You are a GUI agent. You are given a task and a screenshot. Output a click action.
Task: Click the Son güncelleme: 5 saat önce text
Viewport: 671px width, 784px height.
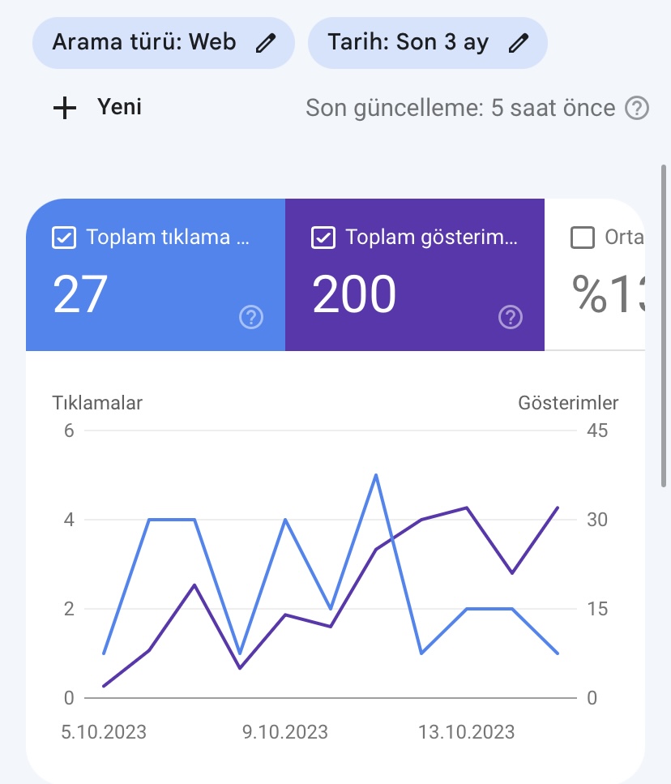460,108
